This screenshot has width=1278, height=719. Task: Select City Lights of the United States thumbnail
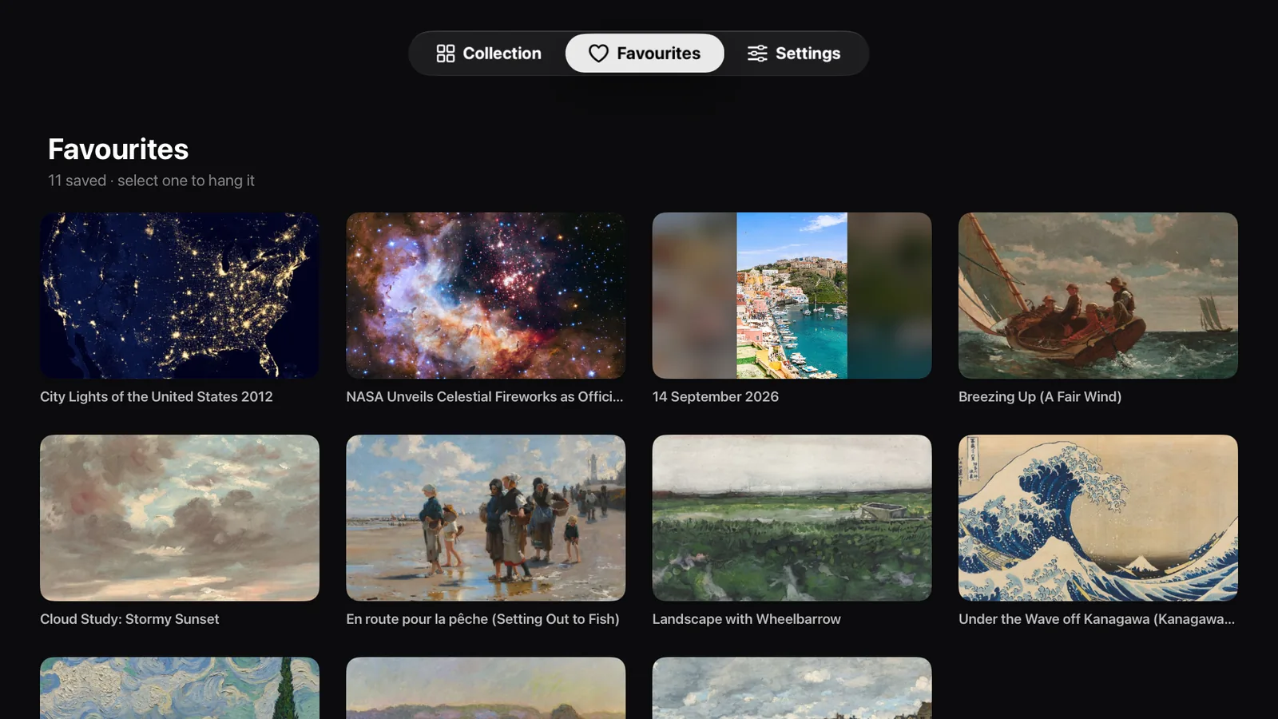tap(180, 296)
